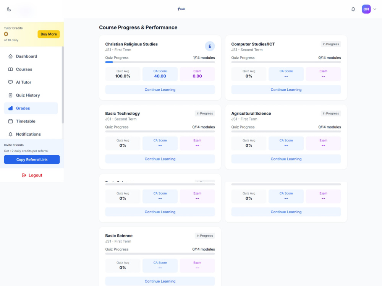Click the Agricultural Science course title

[x=251, y=113]
